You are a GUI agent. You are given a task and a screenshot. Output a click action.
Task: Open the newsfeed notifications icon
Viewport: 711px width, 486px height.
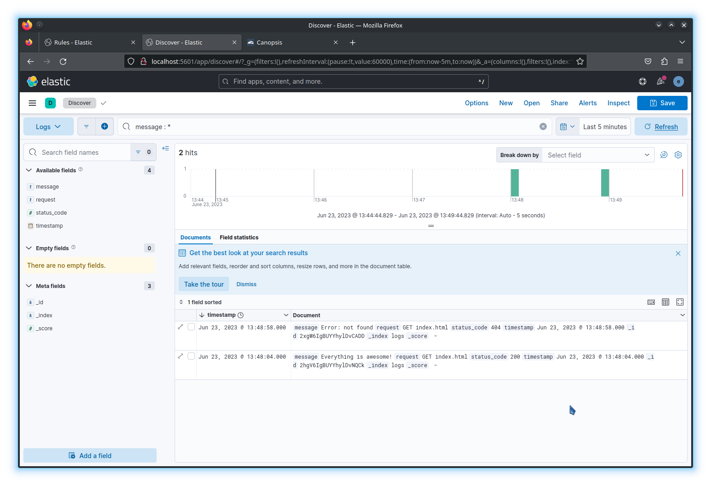[661, 81]
